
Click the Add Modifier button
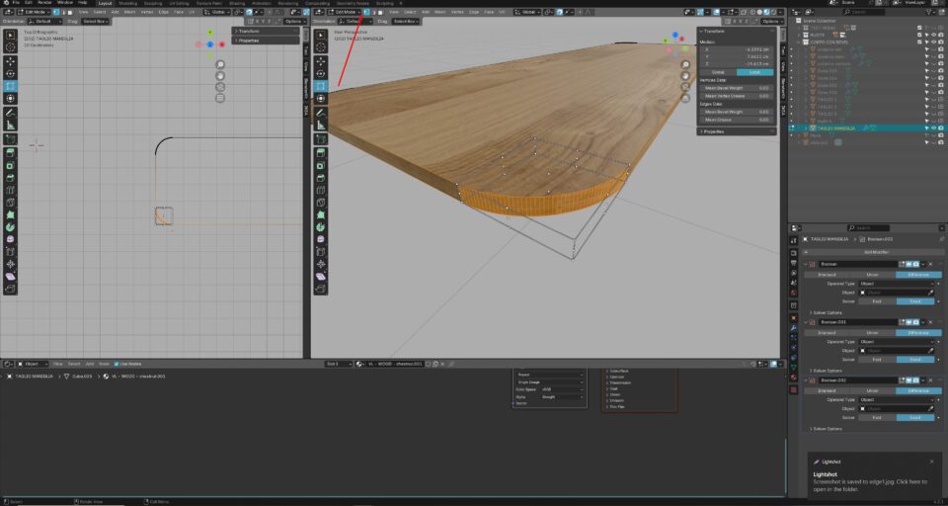coord(875,252)
